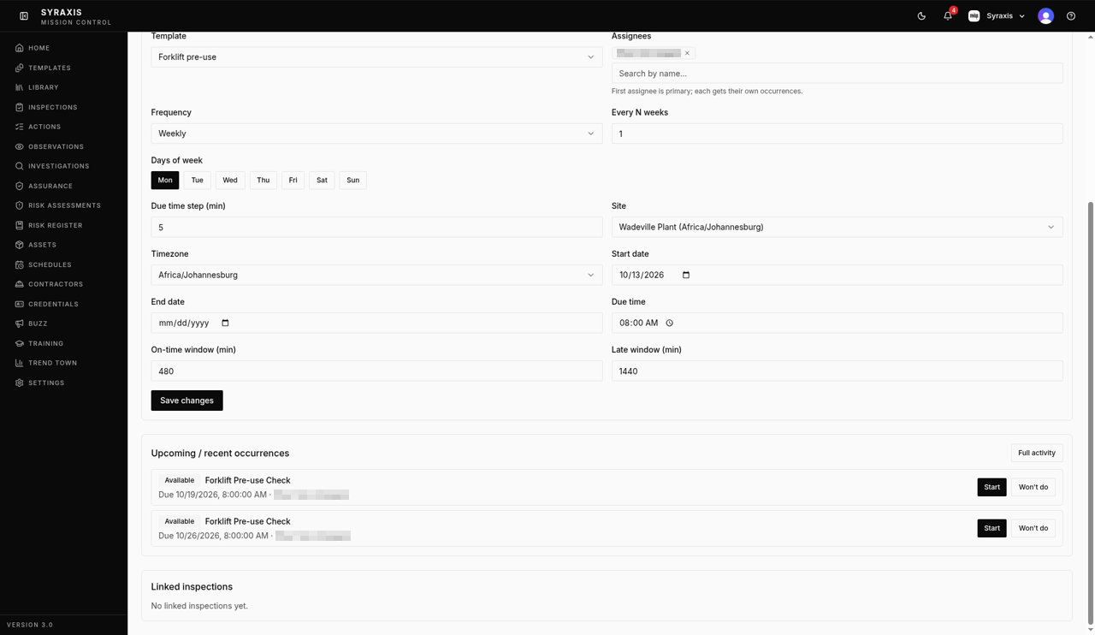Click the Library sidebar icon
Image resolution: width=1095 pixels, height=635 pixels.
click(19, 87)
